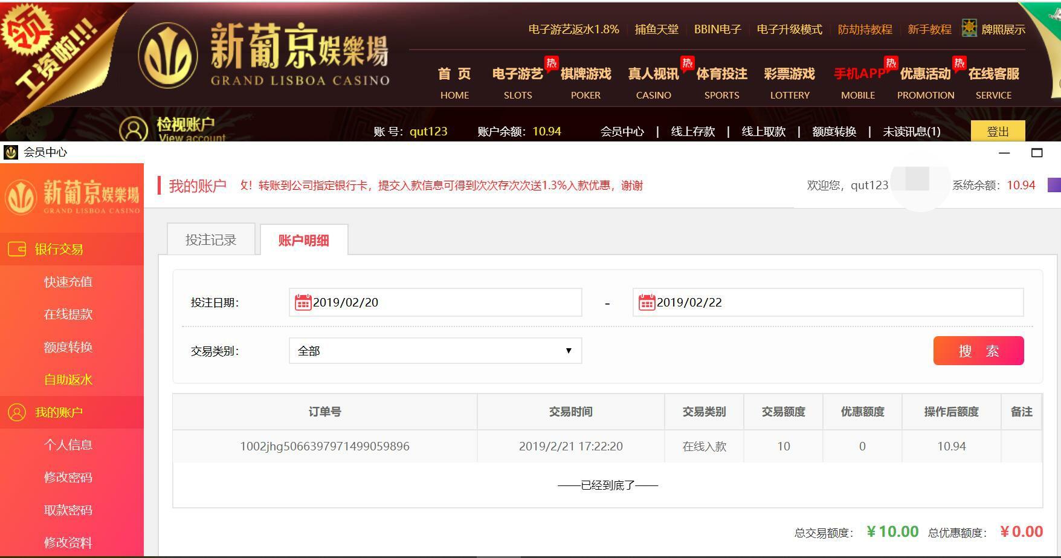This screenshot has width=1061, height=558.
Task: Open the 交易类别 dropdown showing 全部
Action: pos(435,351)
